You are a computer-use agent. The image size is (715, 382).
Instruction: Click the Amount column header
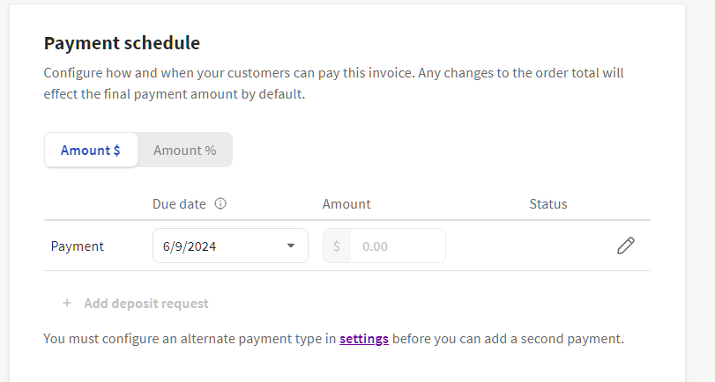pyautogui.click(x=346, y=203)
